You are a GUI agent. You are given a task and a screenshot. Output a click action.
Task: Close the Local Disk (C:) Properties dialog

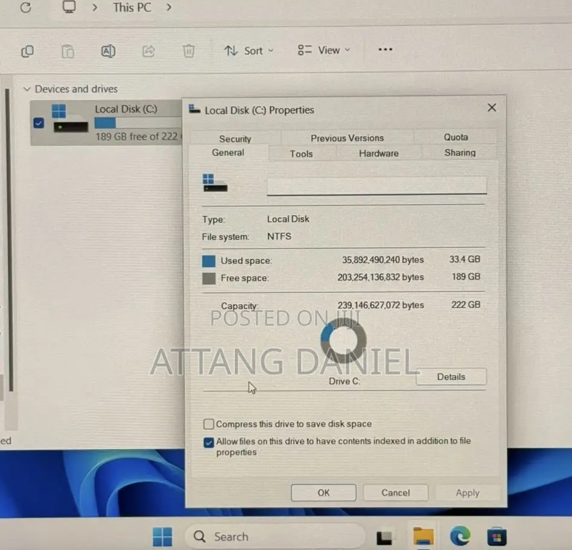[x=492, y=107]
